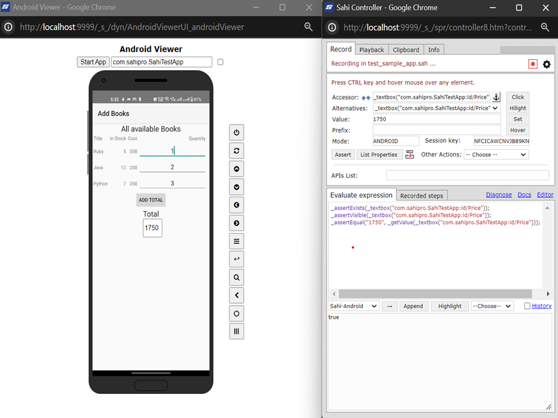The height and width of the screenshot is (418, 558).
Task: Tap the Android home circle button
Action: (x=236, y=313)
